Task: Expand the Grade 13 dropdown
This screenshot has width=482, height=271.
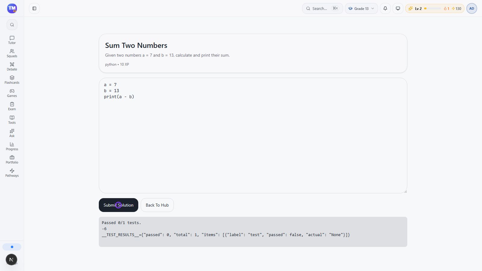Action: point(361,8)
